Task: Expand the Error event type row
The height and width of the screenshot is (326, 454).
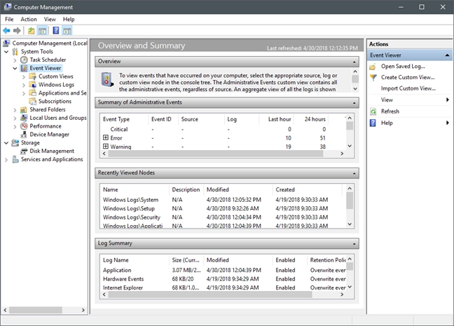Action: (x=106, y=137)
